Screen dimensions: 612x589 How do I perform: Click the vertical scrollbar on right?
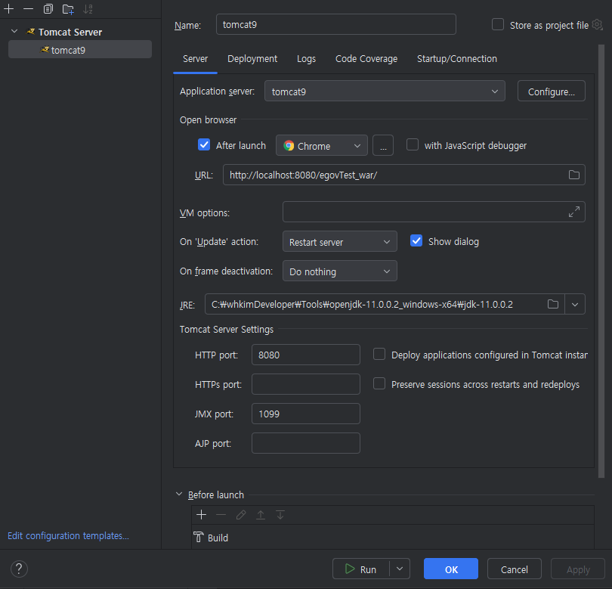coord(601,261)
